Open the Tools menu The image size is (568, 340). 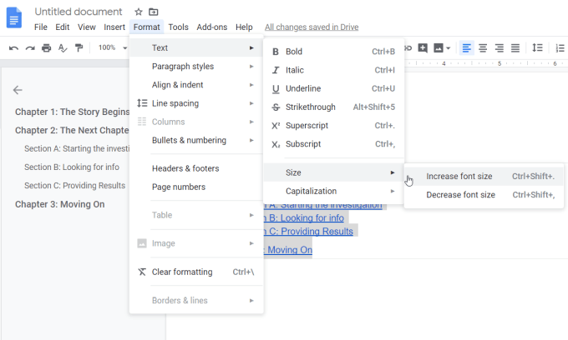[x=178, y=27]
